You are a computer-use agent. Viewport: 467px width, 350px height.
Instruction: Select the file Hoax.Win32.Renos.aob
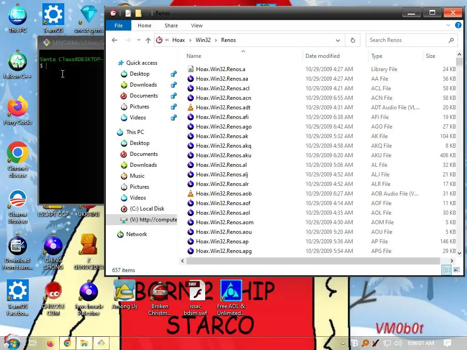coord(223,194)
